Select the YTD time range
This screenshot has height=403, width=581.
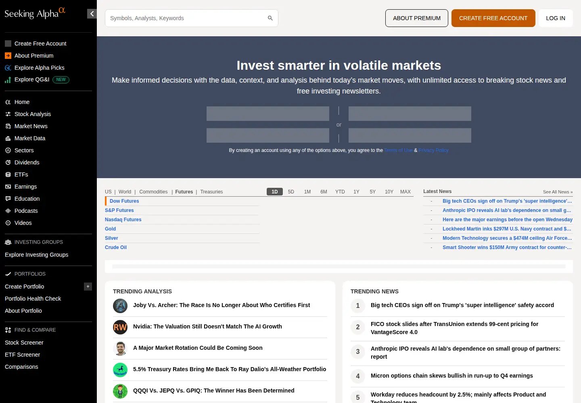click(340, 192)
